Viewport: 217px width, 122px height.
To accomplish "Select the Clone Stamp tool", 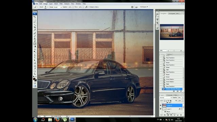I will click(x=35, y=38).
